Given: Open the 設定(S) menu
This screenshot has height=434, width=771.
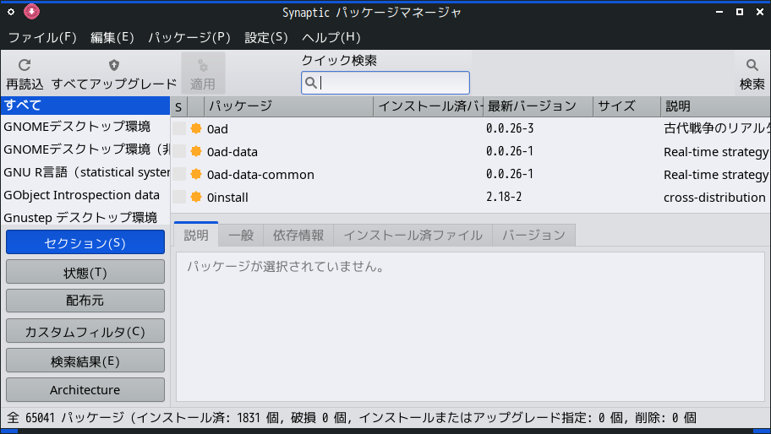Looking at the screenshot, I should click(266, 37).
